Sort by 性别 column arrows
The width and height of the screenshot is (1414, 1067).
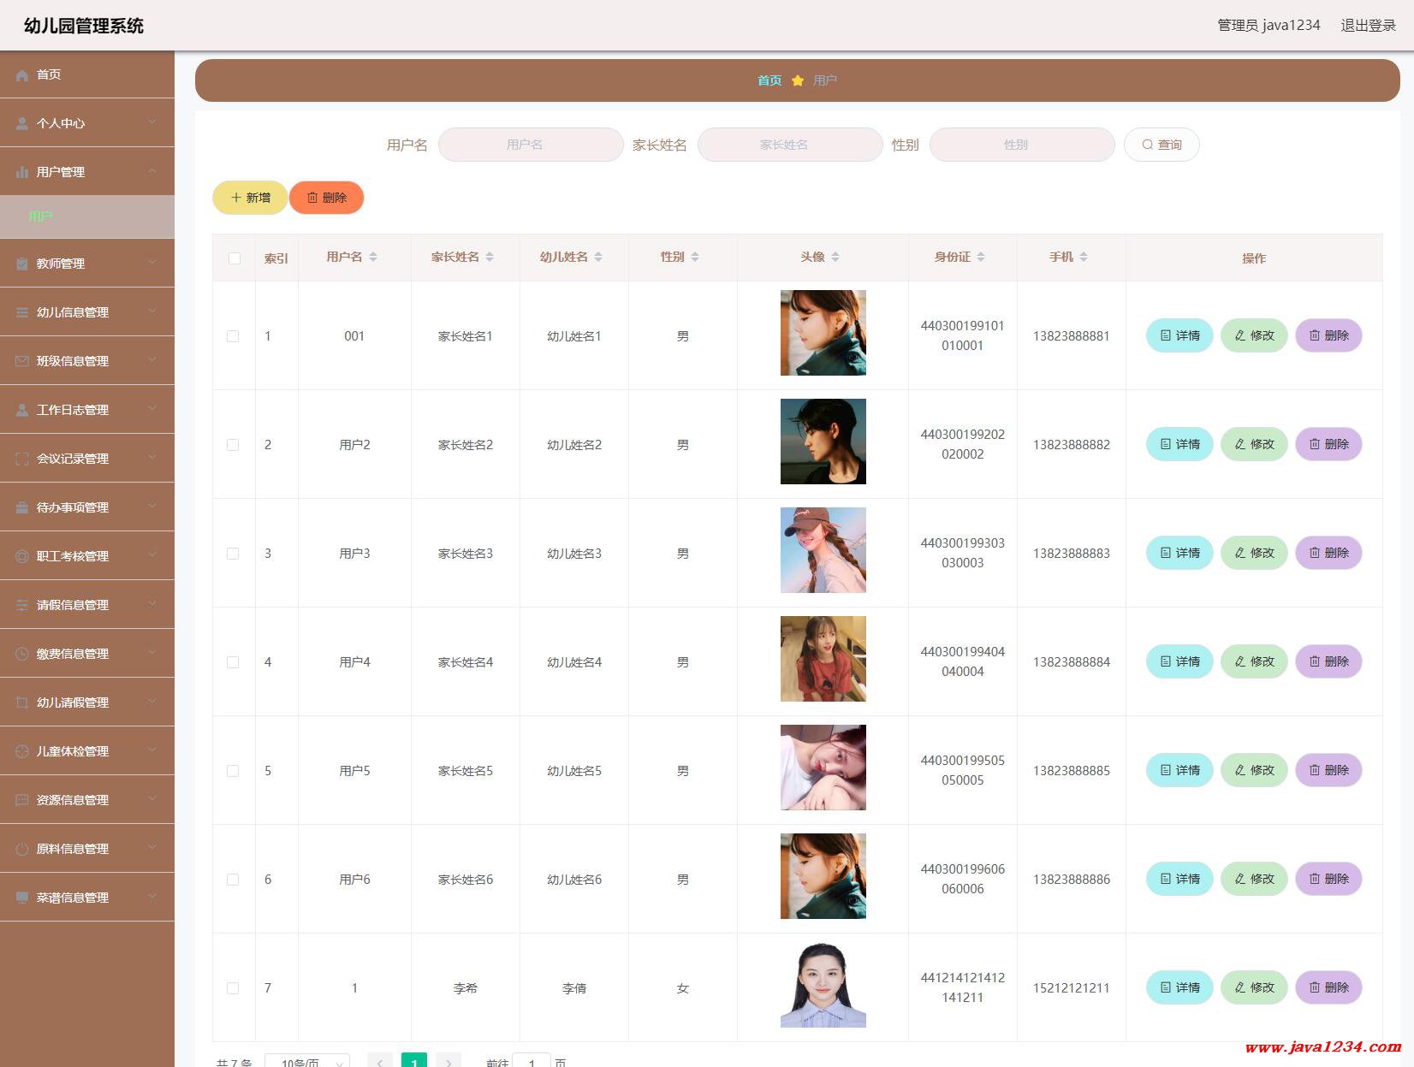click(695, 257)
